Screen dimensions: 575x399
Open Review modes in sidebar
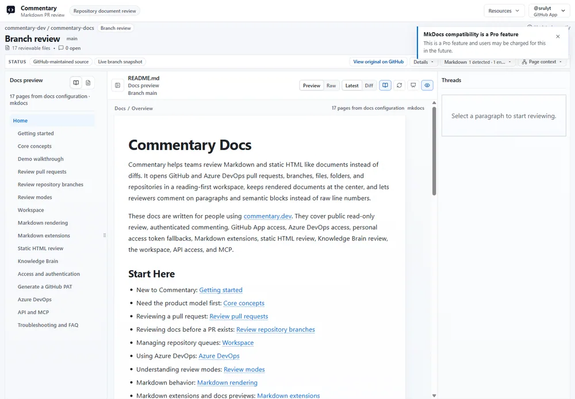tap(35, 197)
